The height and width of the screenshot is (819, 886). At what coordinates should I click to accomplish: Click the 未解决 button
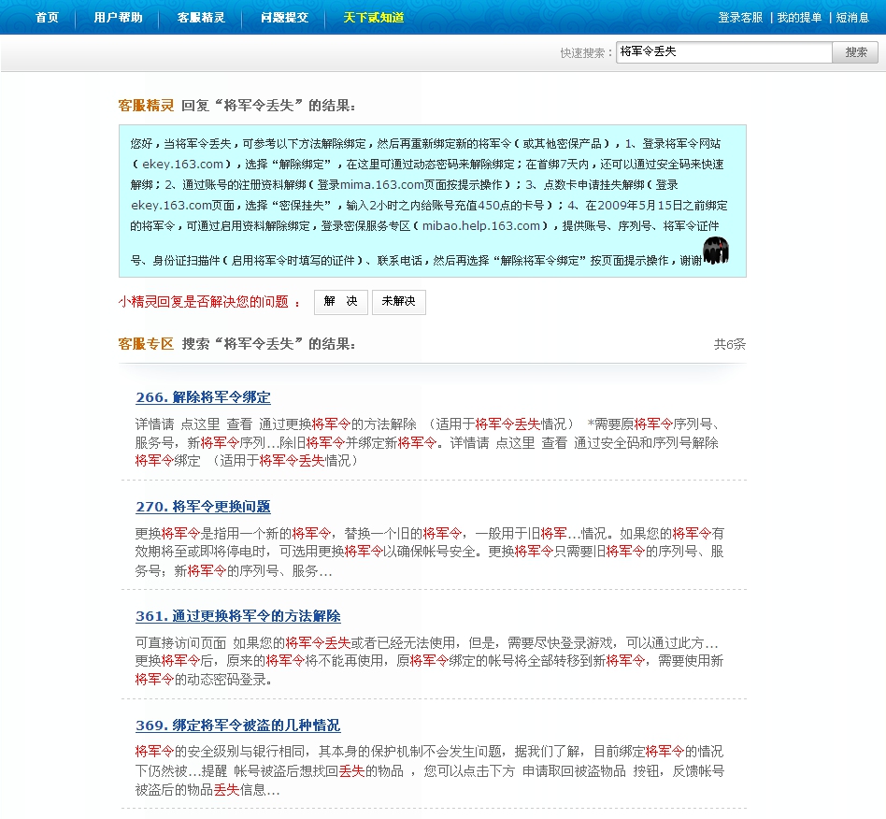pyautogui.click(x=398, y=302)
